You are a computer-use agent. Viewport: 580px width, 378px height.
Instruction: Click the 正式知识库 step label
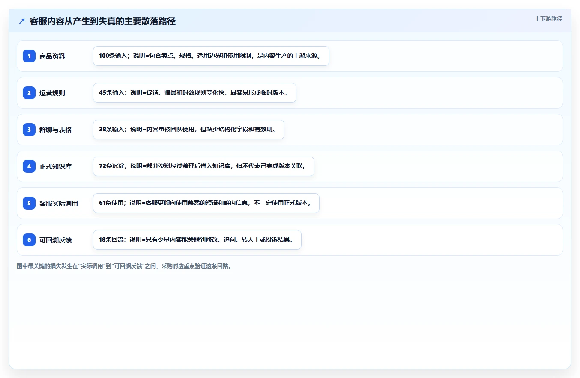pos(56,166)
